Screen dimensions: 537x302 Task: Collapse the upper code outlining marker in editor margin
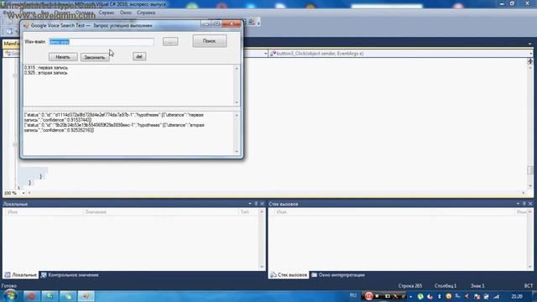tap(15, 75)
